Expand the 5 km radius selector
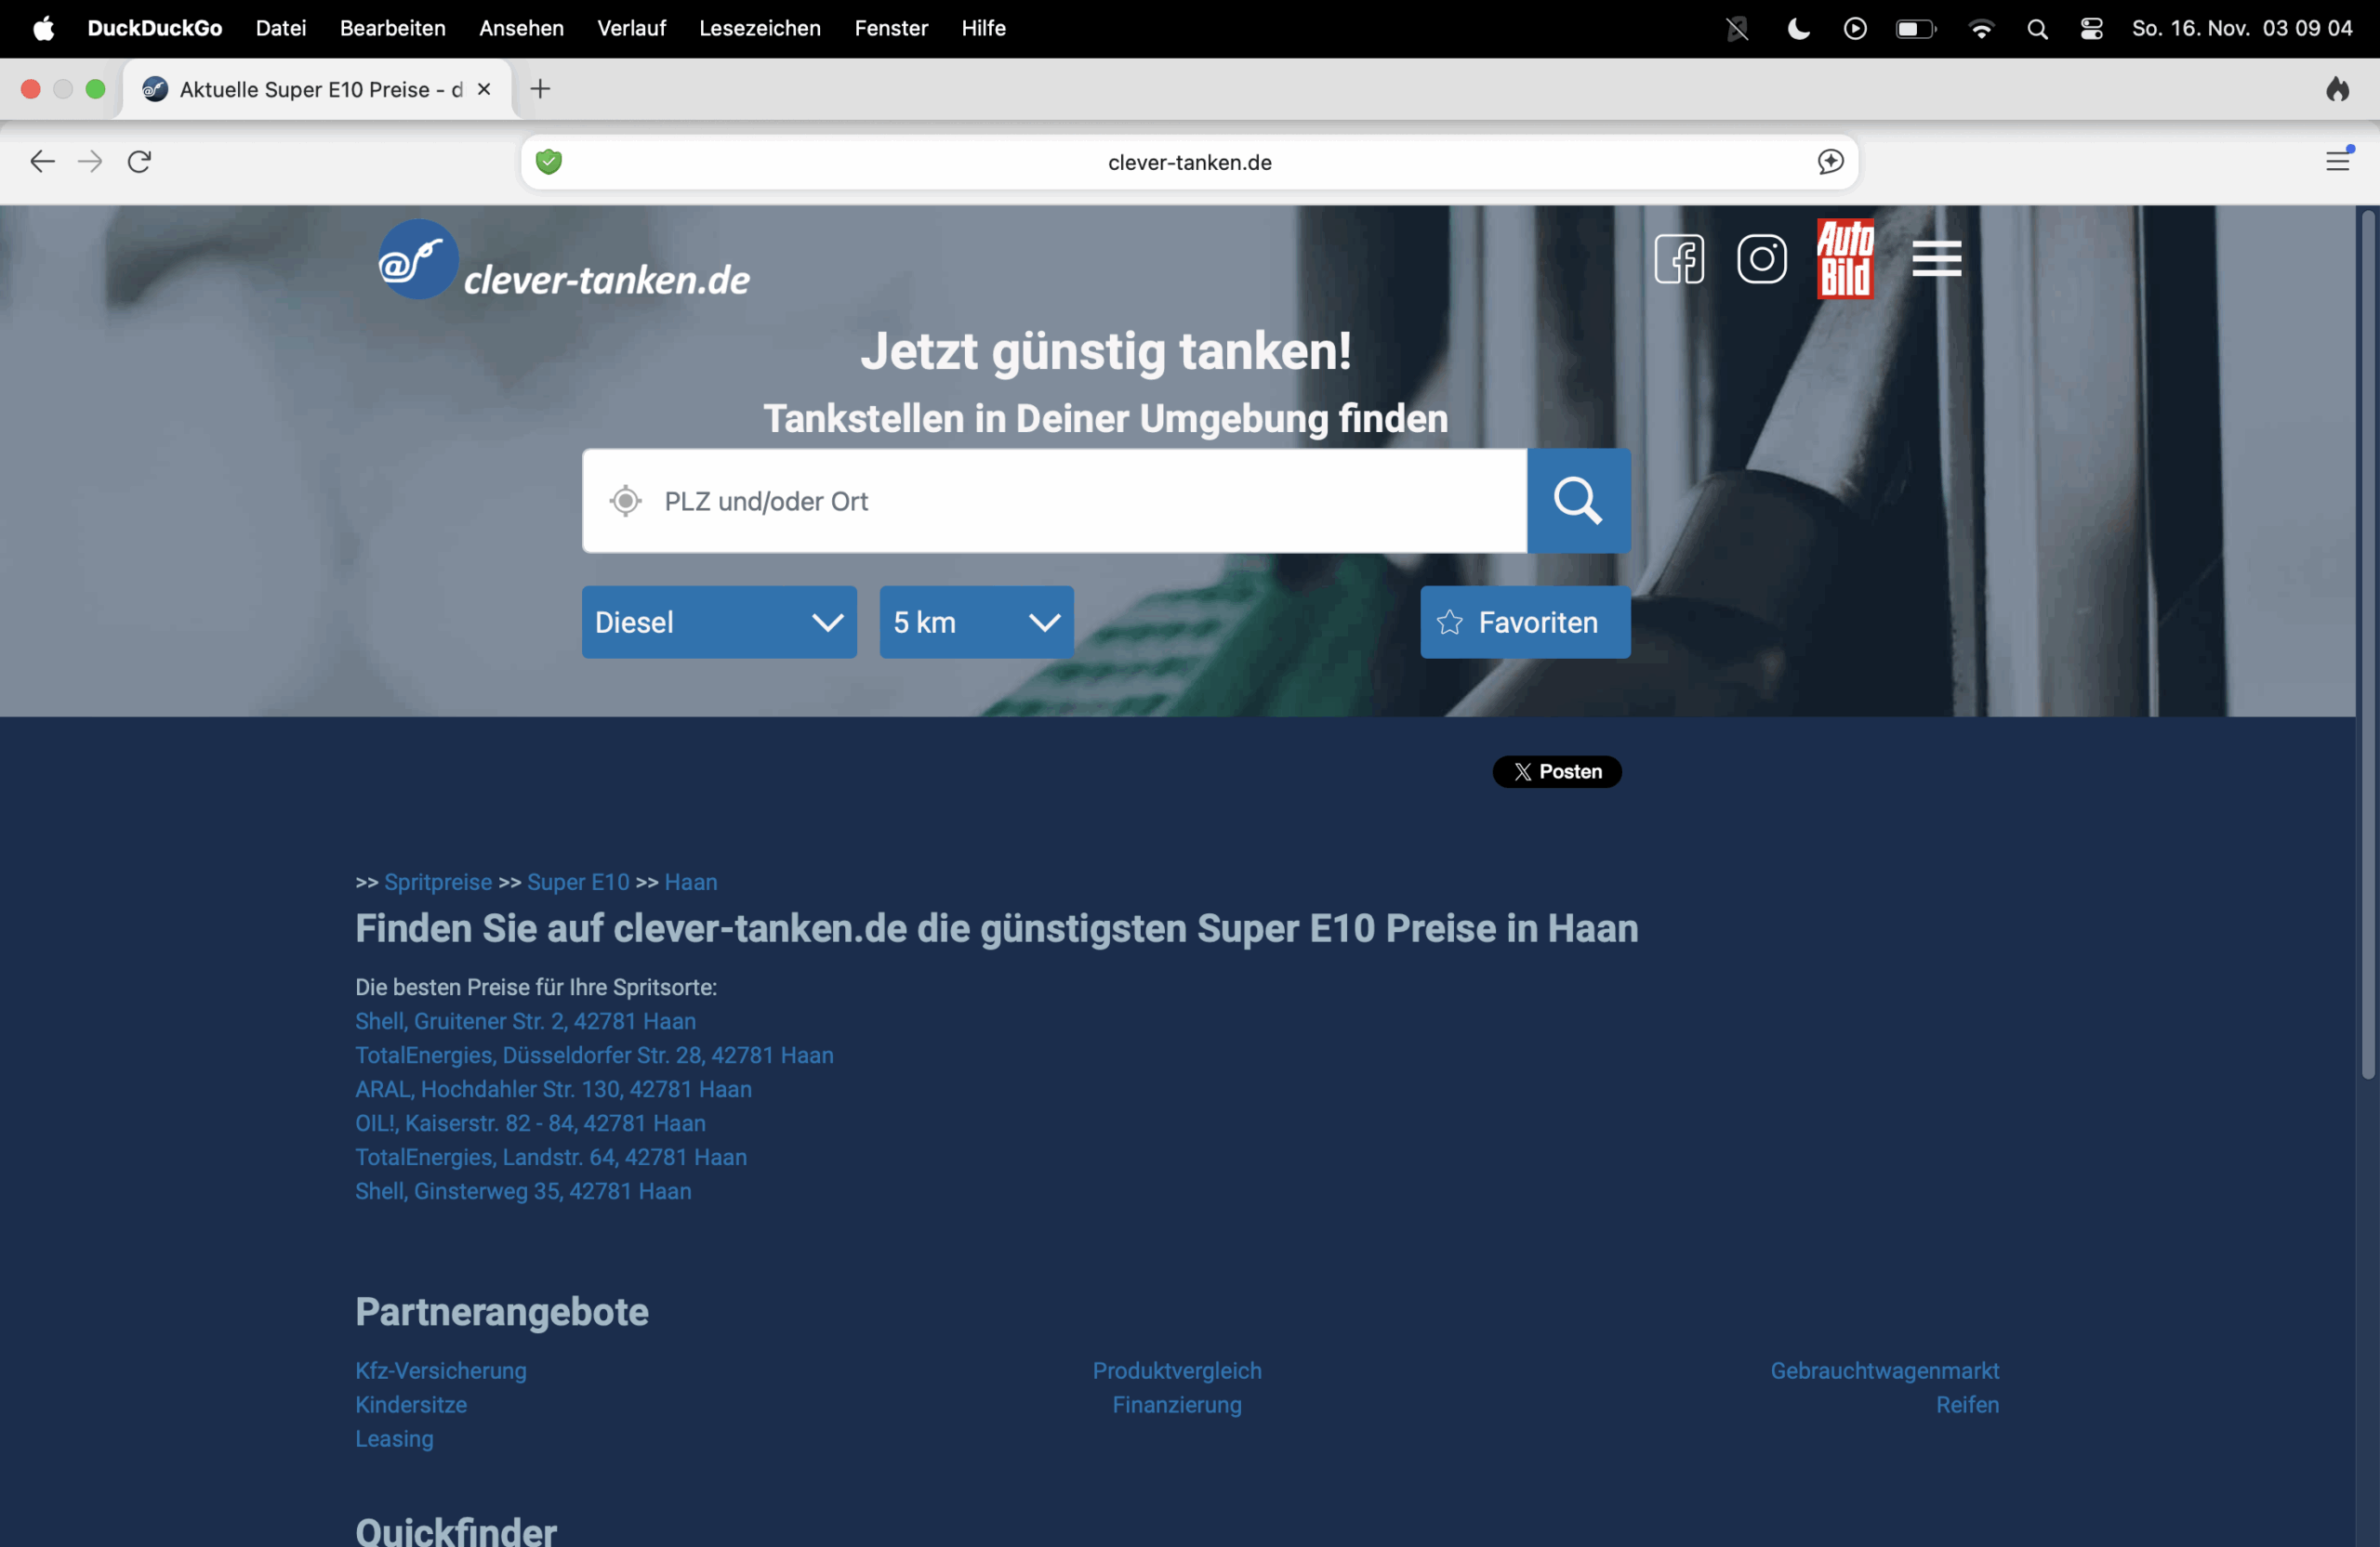 pyautogui.click(x=975, y=622)
